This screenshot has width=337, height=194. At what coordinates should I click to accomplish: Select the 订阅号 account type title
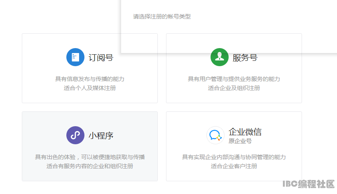[x=101, y=58]
